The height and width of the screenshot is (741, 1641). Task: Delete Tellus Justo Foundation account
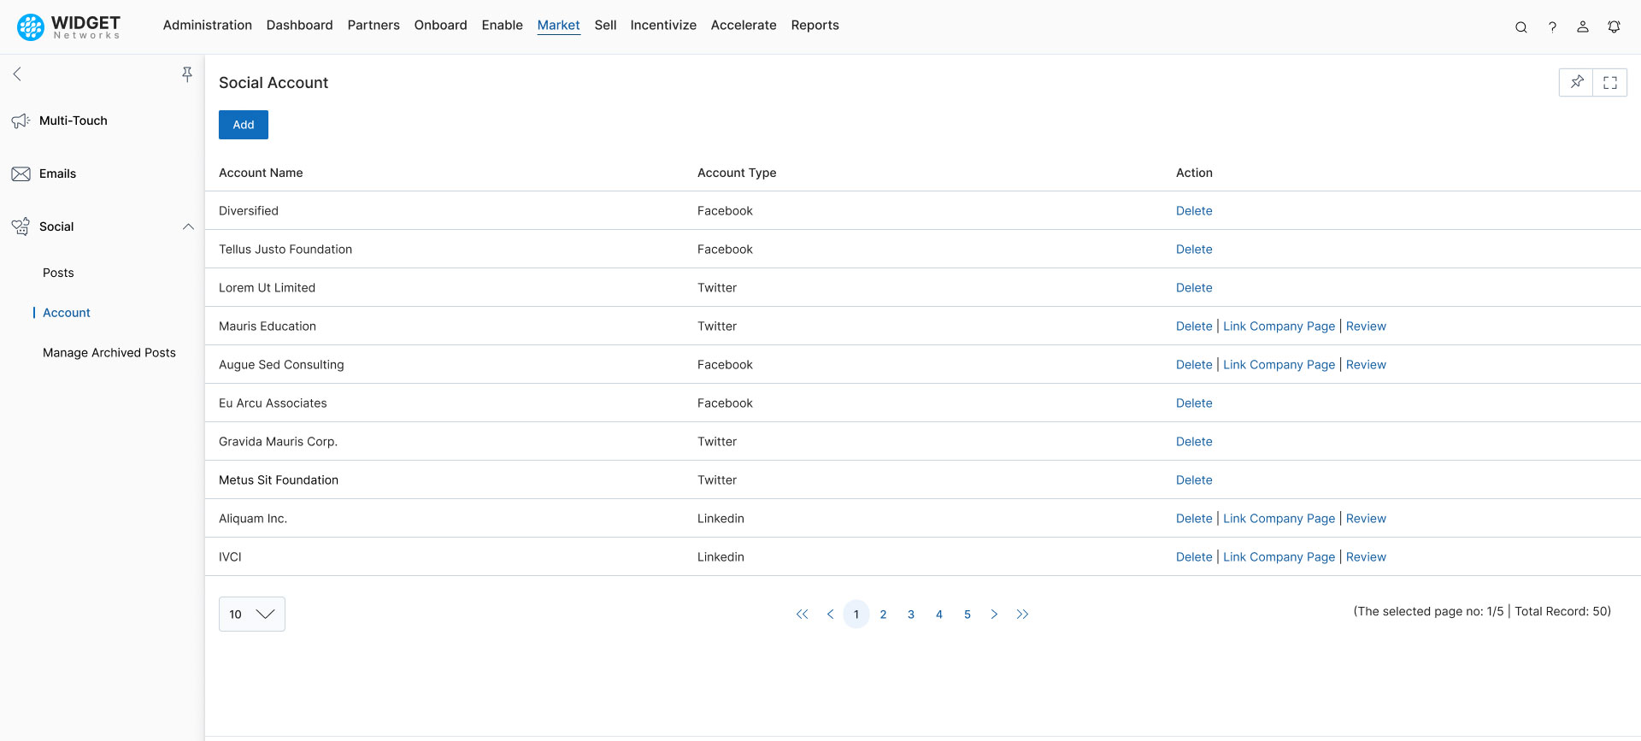(x=1194, y=250)
